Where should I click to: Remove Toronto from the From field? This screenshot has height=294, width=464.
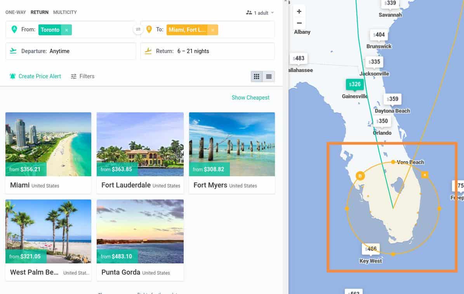[x=66, y=30]
